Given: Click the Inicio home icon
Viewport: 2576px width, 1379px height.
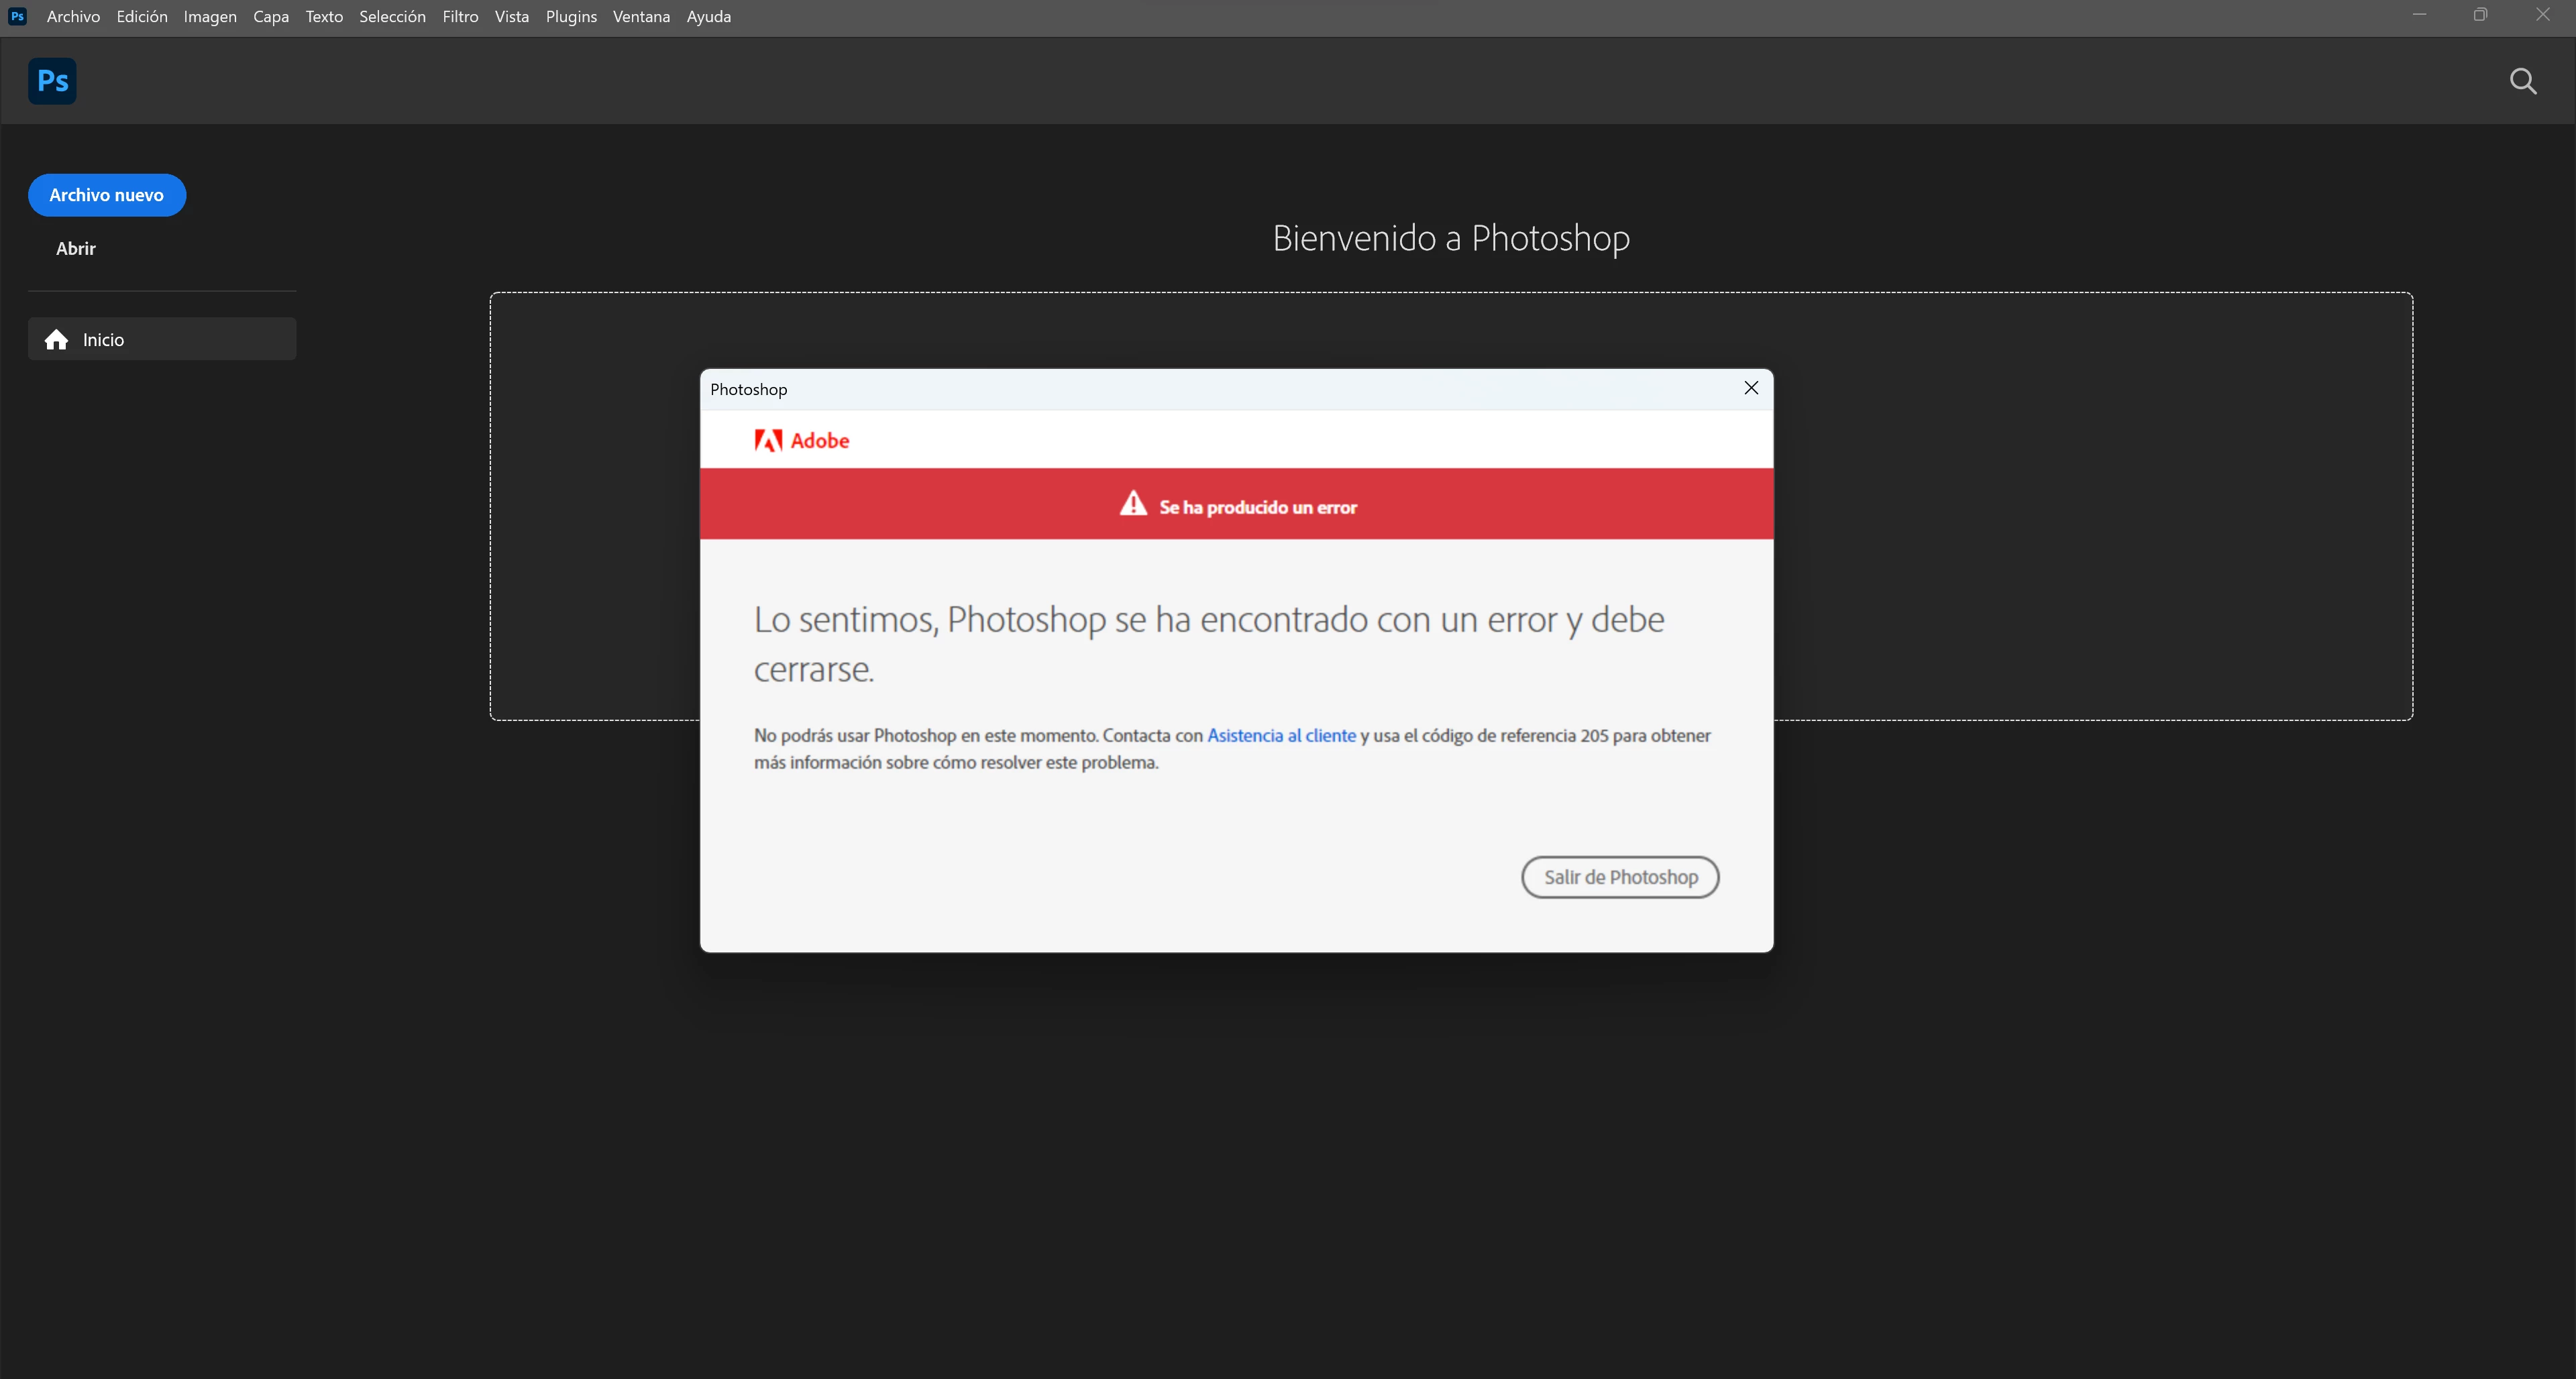Looking at the screenshot, I should pos(57,340).
